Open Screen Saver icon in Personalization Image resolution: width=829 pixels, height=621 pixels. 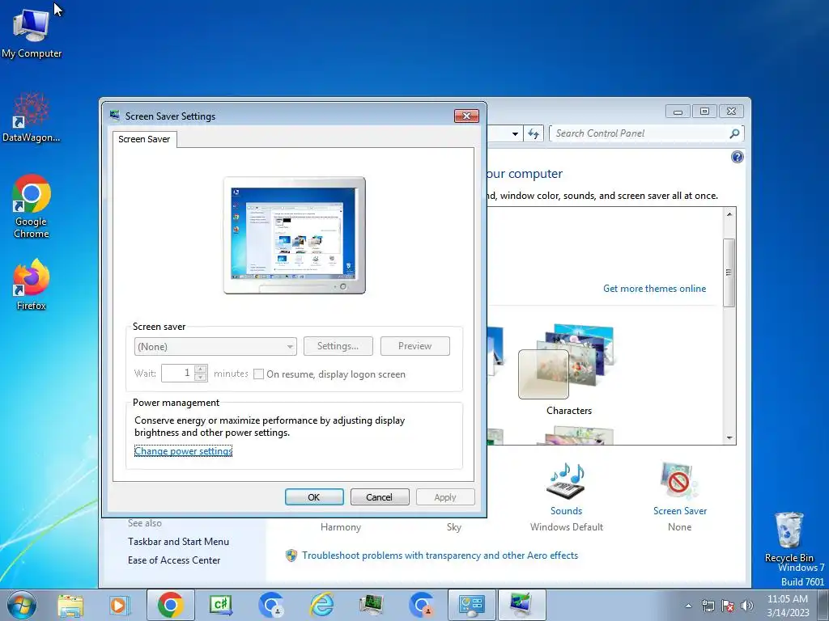pos(680,489)
